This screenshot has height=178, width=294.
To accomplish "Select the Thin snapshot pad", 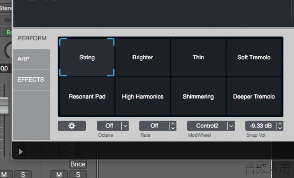I will tap(198, 57).
